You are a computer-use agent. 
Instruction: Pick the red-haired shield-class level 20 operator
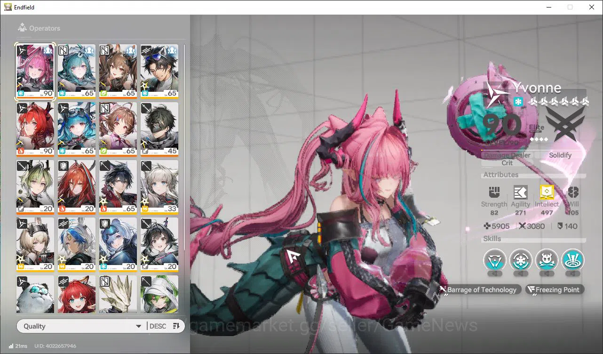pos(77,187)
